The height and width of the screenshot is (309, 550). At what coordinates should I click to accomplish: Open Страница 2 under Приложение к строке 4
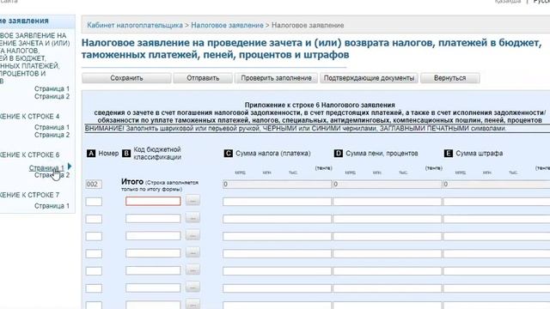[x=52, y=135]
